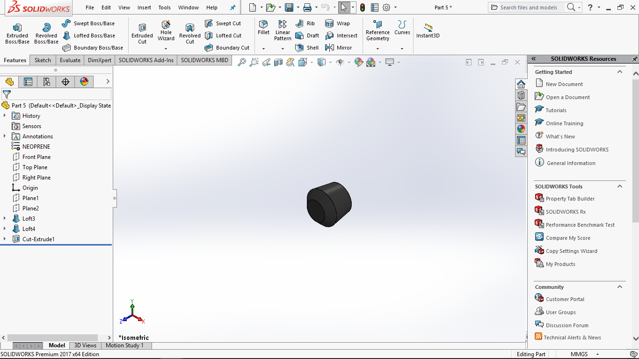
Task: Select the Revolved Boss/Base tool
Action: [46, 34]
